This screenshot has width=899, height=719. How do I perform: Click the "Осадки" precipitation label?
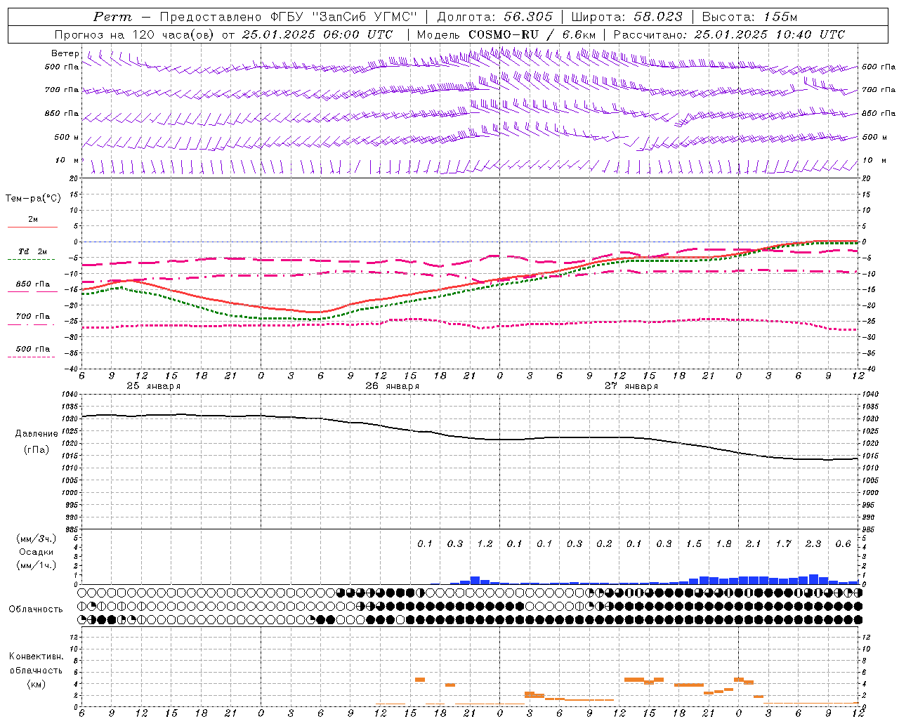[37, 552]
